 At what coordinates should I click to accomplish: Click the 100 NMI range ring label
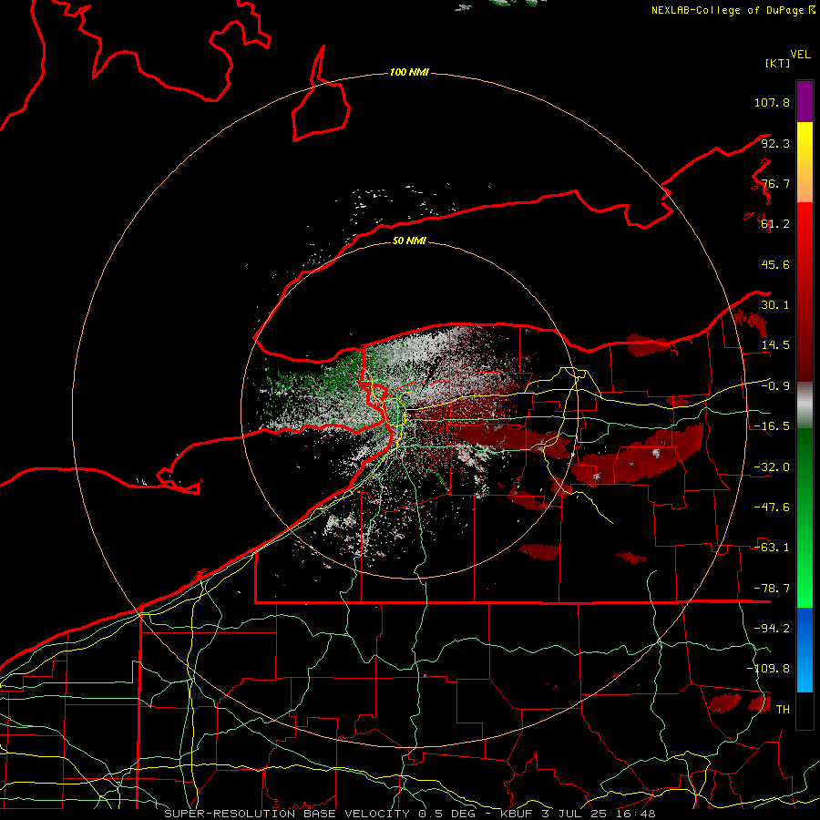pos(409,72)
